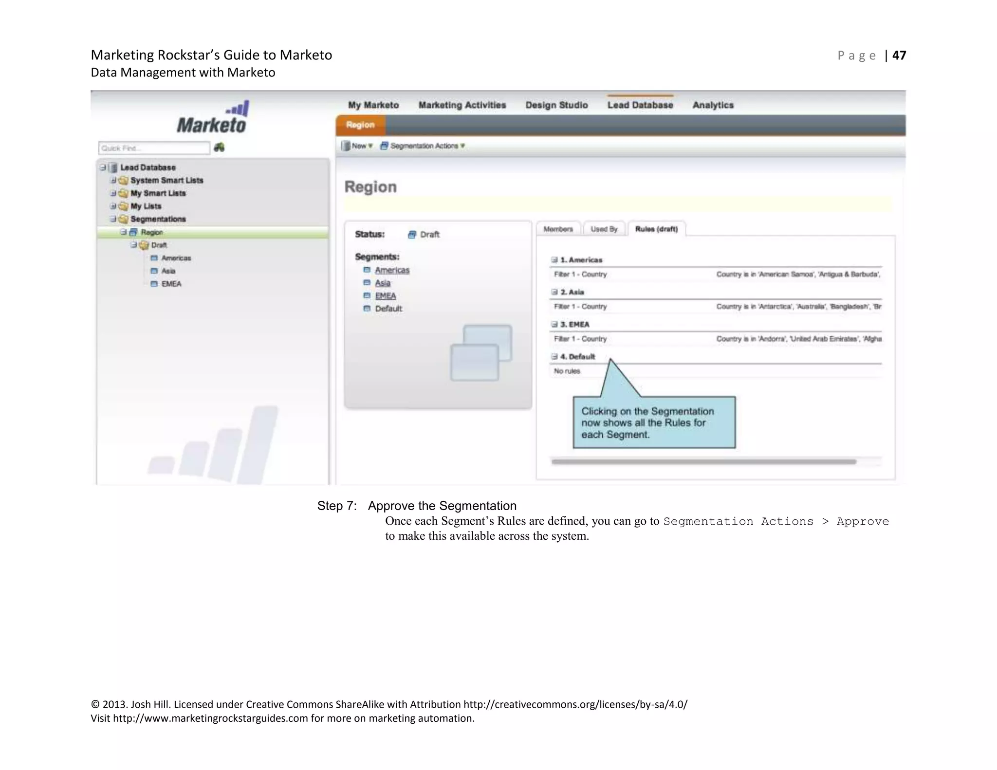Screen dimensions: 997x770
Task: Click the My Lists folder icon
Action: tap(123, 206)
